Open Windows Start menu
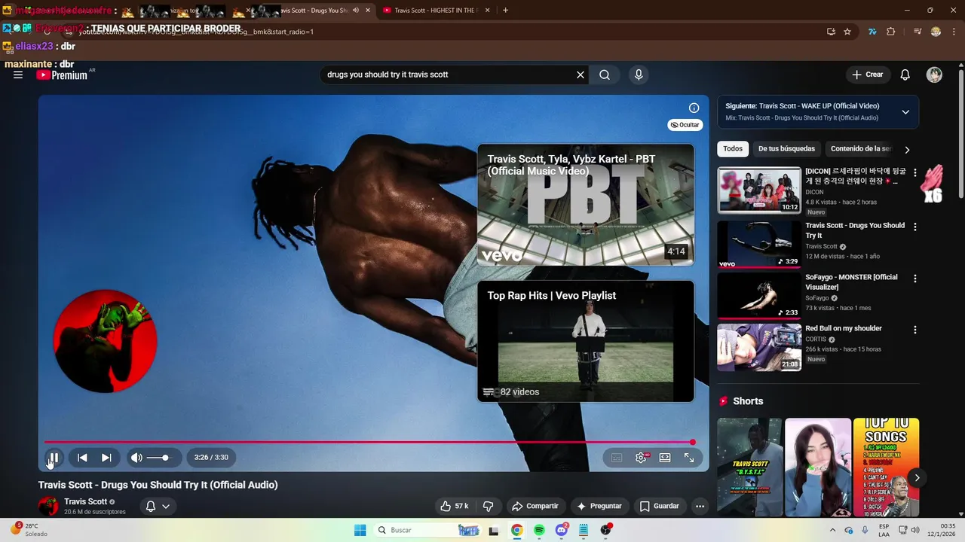 click(x=360, y=530)
